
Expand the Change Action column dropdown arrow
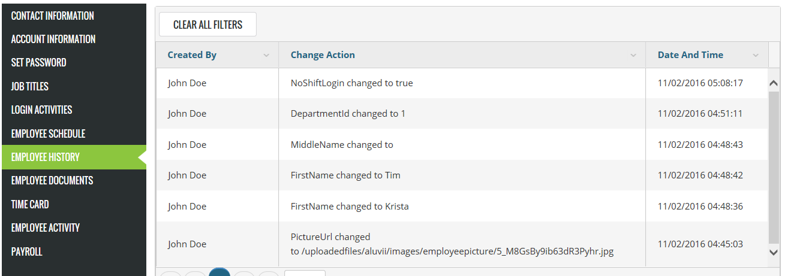pyautogui.click(x=633, y=56)
